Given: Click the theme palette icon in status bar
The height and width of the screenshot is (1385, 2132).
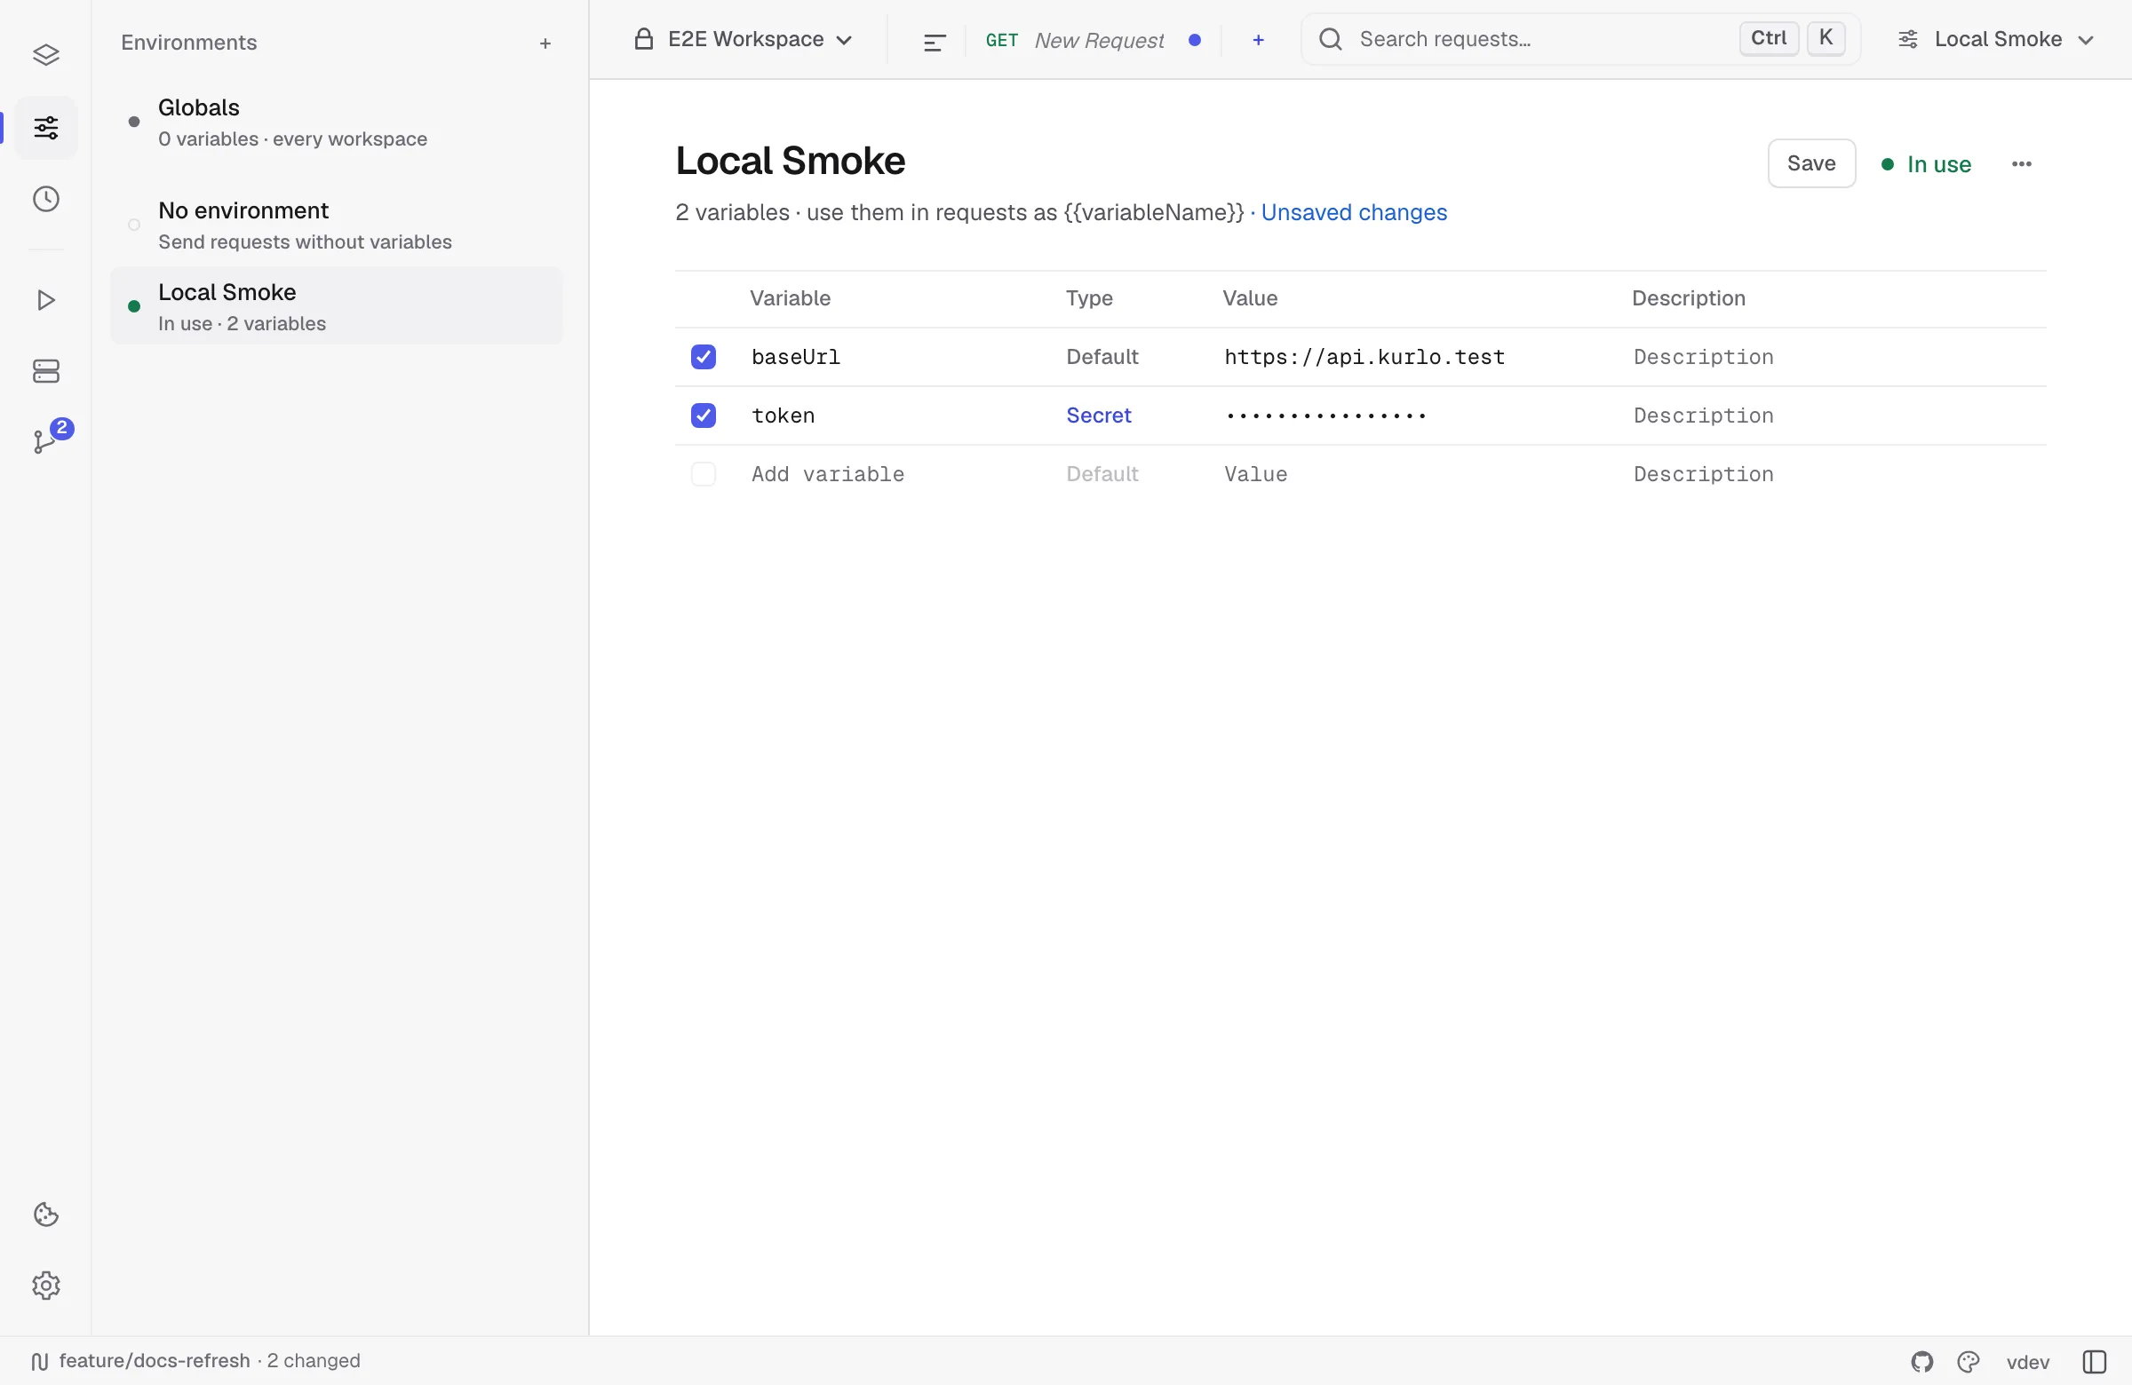Looking at the screenshot, I should pos(1968,1362).
